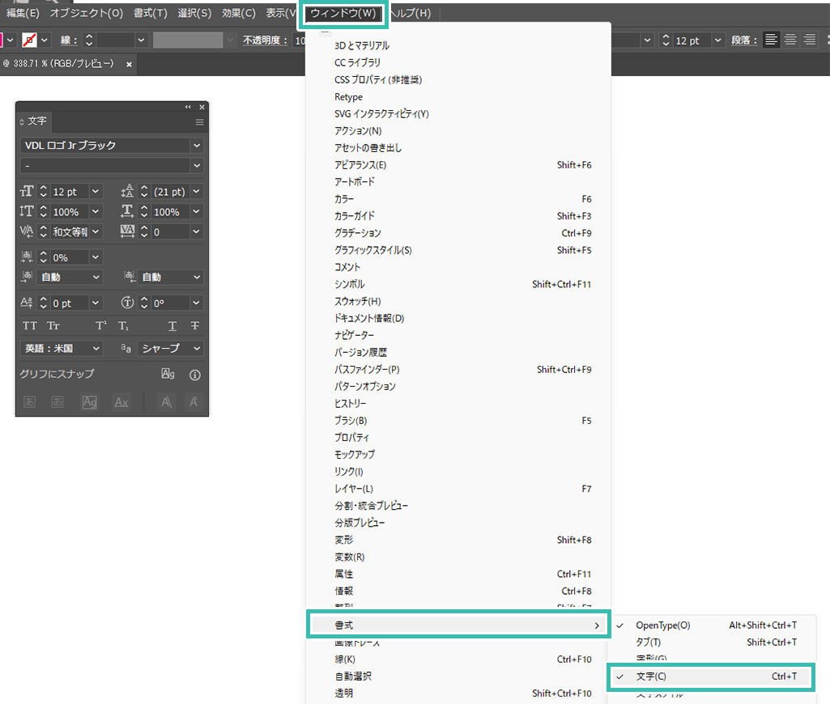Click the 0 pt baseline shift field
This screenshot has width=830, height=704.
tap(70, 303)
